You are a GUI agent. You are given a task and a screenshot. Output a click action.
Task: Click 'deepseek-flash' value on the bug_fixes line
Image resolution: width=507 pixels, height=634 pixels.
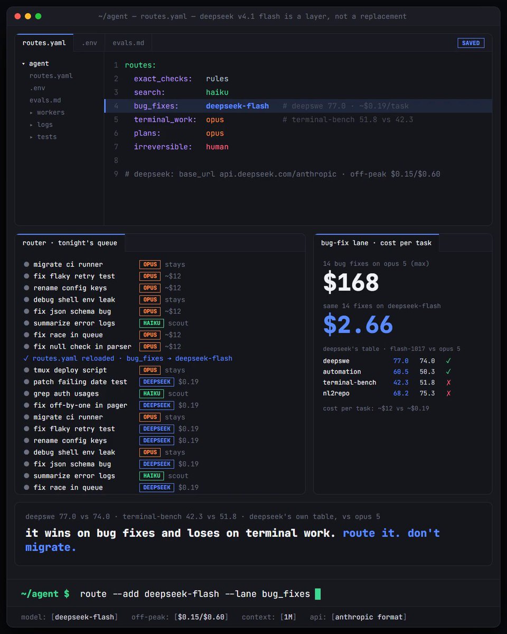237,106
